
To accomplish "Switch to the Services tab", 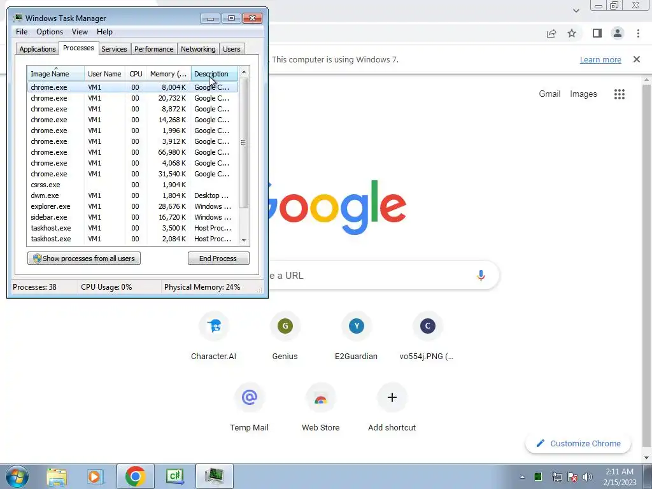I will (114, 48).
